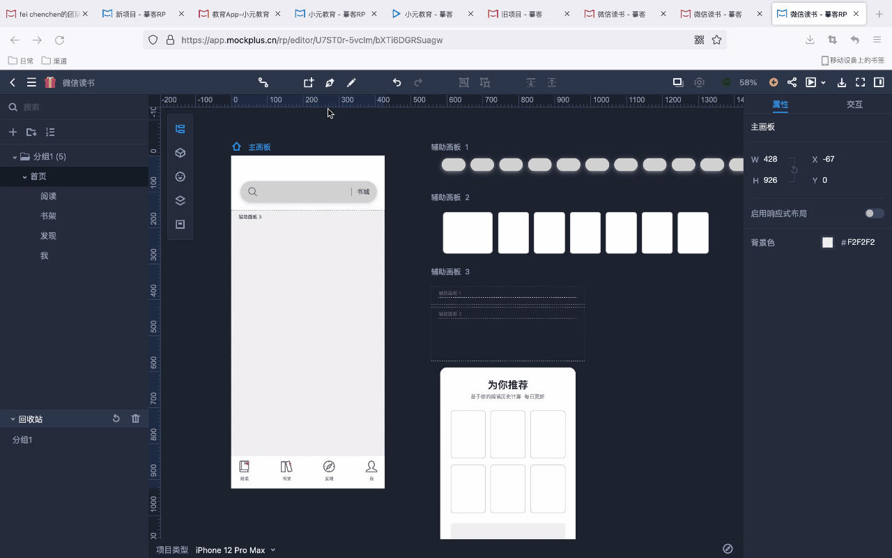The image size is (892, 558).
Task: Select the 发现 page in tree
Action: (x=48, y=236)
